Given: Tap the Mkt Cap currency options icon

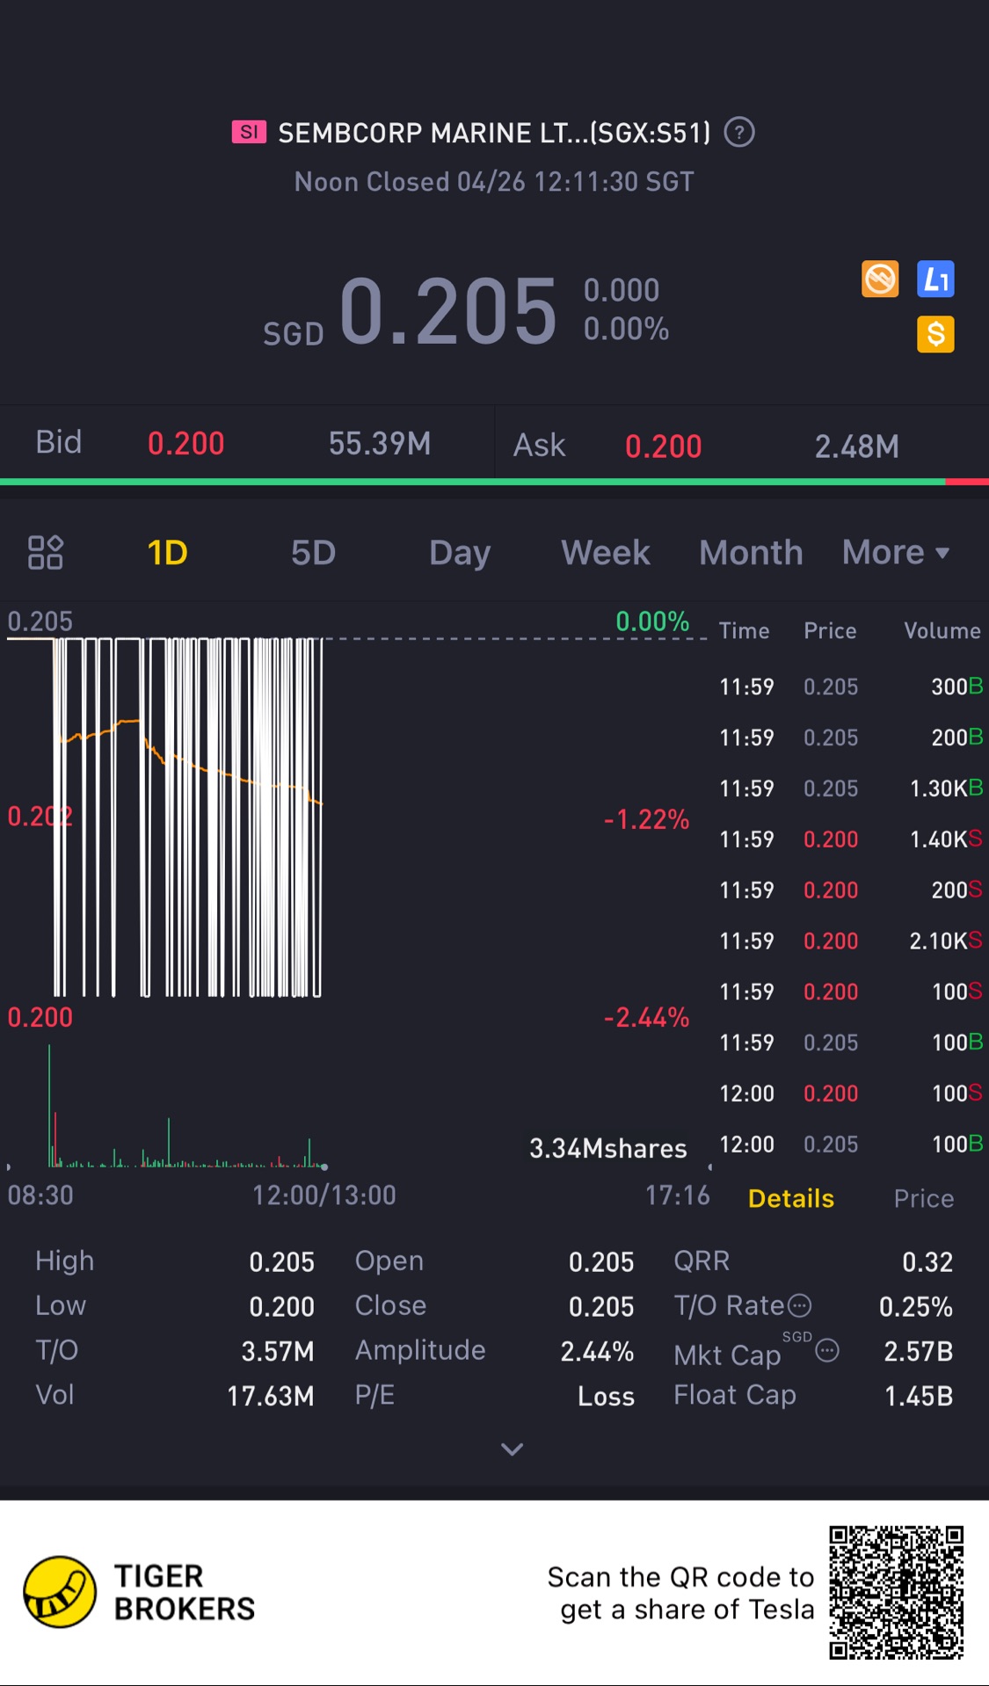Looking at the screenshot, I should [827, 1350].
